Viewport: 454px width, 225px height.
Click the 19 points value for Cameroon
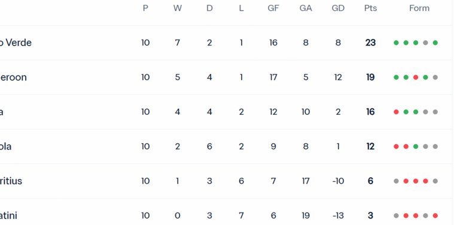(370, 77)
